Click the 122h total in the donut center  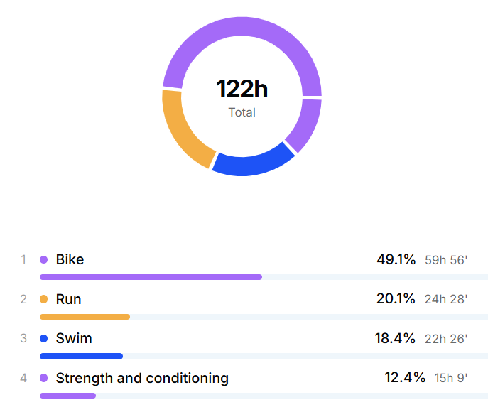pos(242,90)
